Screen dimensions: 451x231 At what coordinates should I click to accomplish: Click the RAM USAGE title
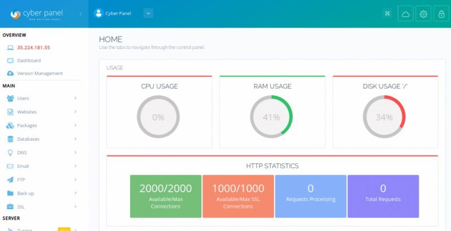coord(272,86)
